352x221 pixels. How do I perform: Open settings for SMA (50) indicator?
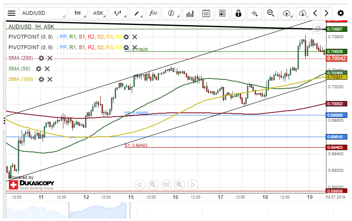(x=39, y=69)
